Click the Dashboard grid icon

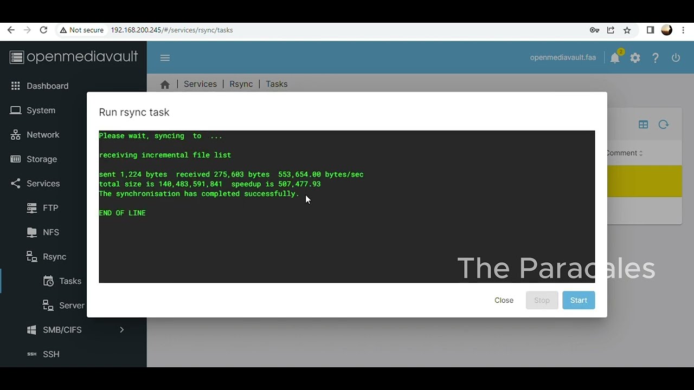click(x=16, y=86)
